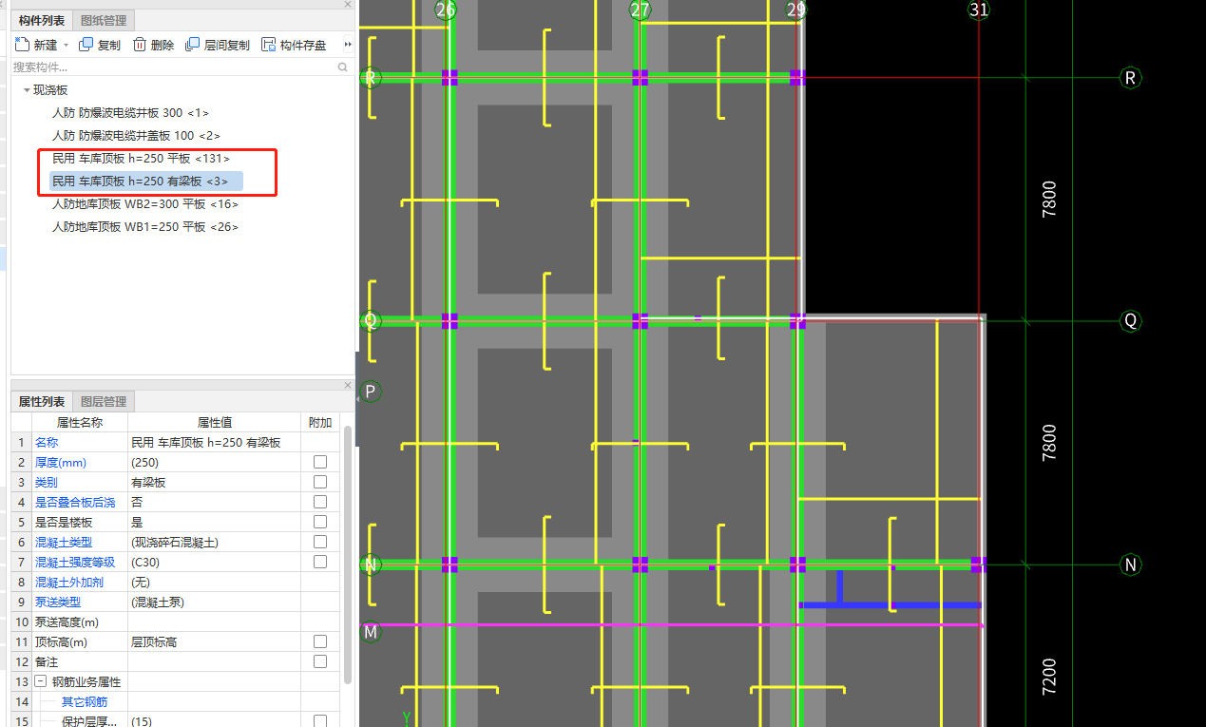Switch to the 构件列表 tab
Image resolution: width=1206 pixels, height=727 pixels.
pyautogui.click(x=43, y=20)
